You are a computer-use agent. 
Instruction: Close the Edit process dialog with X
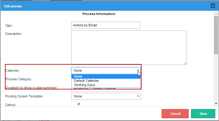[x=213, y=6]
